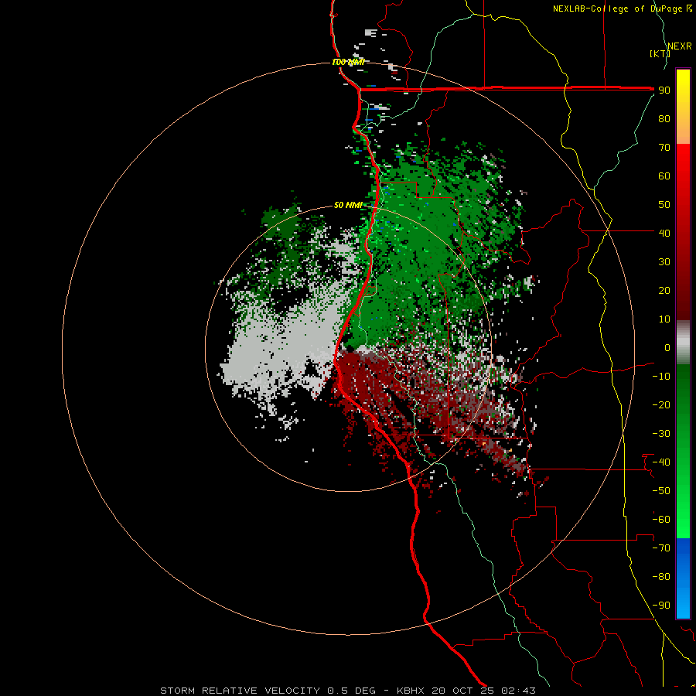Click the -30 value on the color scale
Image resolution: width=696 pixels, height=696 pixels.
coord(661,434)
